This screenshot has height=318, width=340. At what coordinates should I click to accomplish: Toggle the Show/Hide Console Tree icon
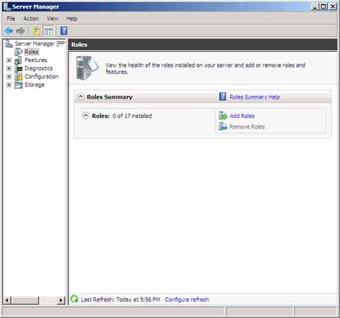[x=49, y=31]
